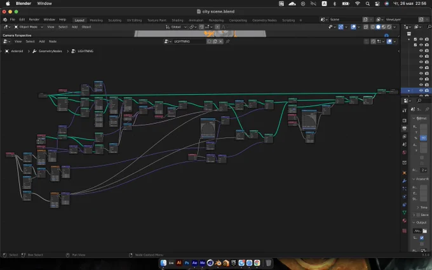432x270 pixels.
Task: Add a new workspace with plus button
Action: pyautogui.click(x=300, y=20)
